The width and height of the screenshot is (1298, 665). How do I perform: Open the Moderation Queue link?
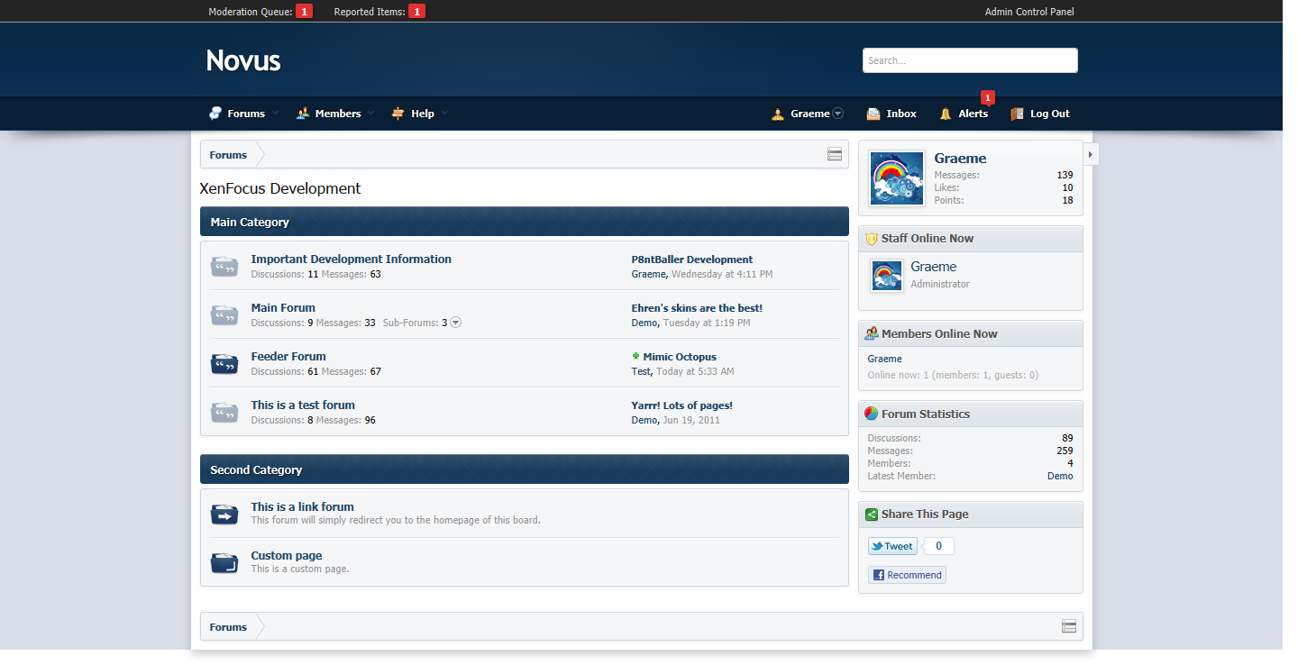click(x=251, y=12)
